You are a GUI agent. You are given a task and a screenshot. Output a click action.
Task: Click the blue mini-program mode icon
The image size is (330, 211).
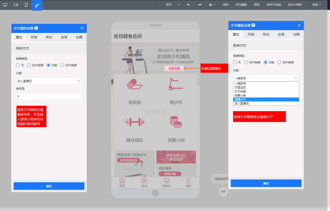point(37,5)
